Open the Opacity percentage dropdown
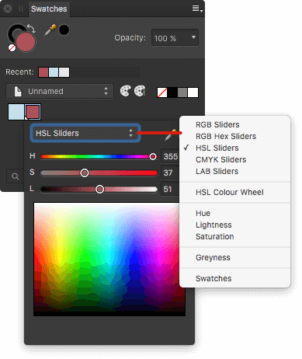 175,38
